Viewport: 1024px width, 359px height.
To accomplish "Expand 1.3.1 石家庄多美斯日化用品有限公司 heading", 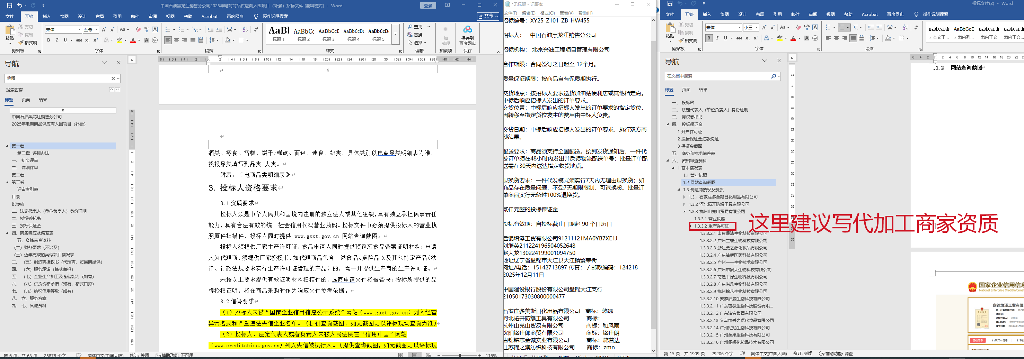I will coord(684,197).
